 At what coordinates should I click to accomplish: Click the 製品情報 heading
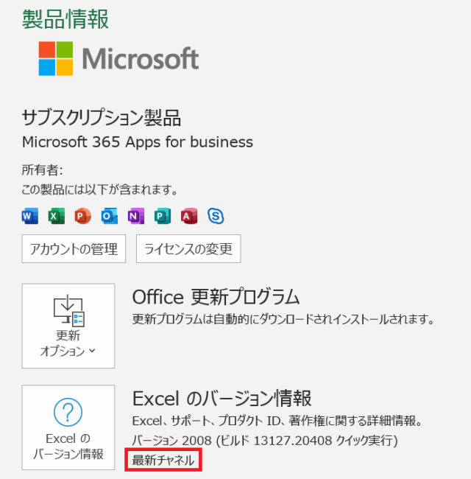[x=65, y=19]
